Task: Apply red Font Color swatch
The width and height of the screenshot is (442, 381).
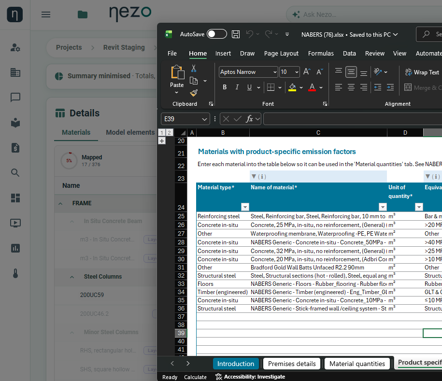Action: pos(312,87)
